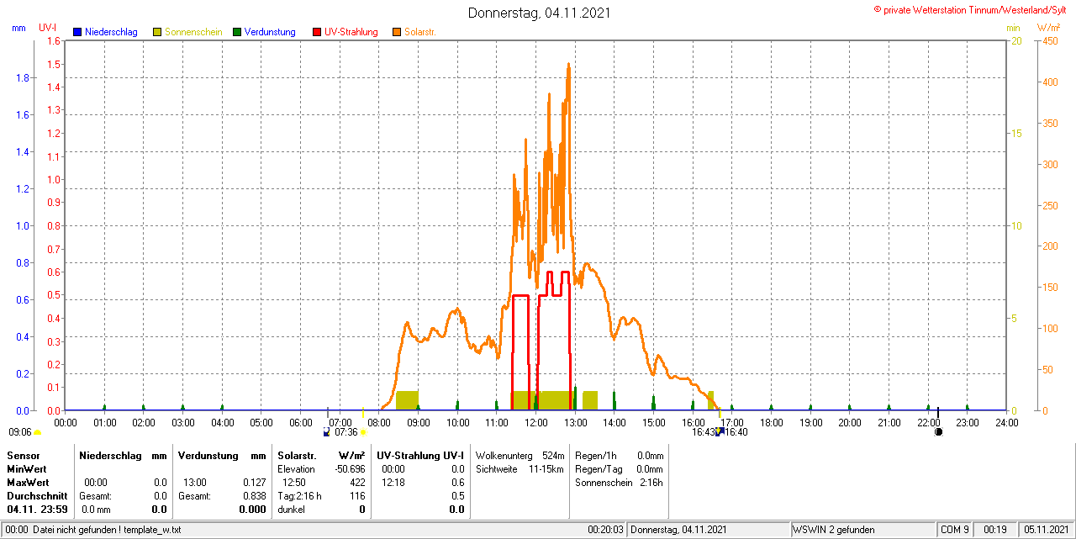This screenshot has width=1076, height=539.
Task: Click the 1.8 value on the blue mm axis
Action: [24, 78]
